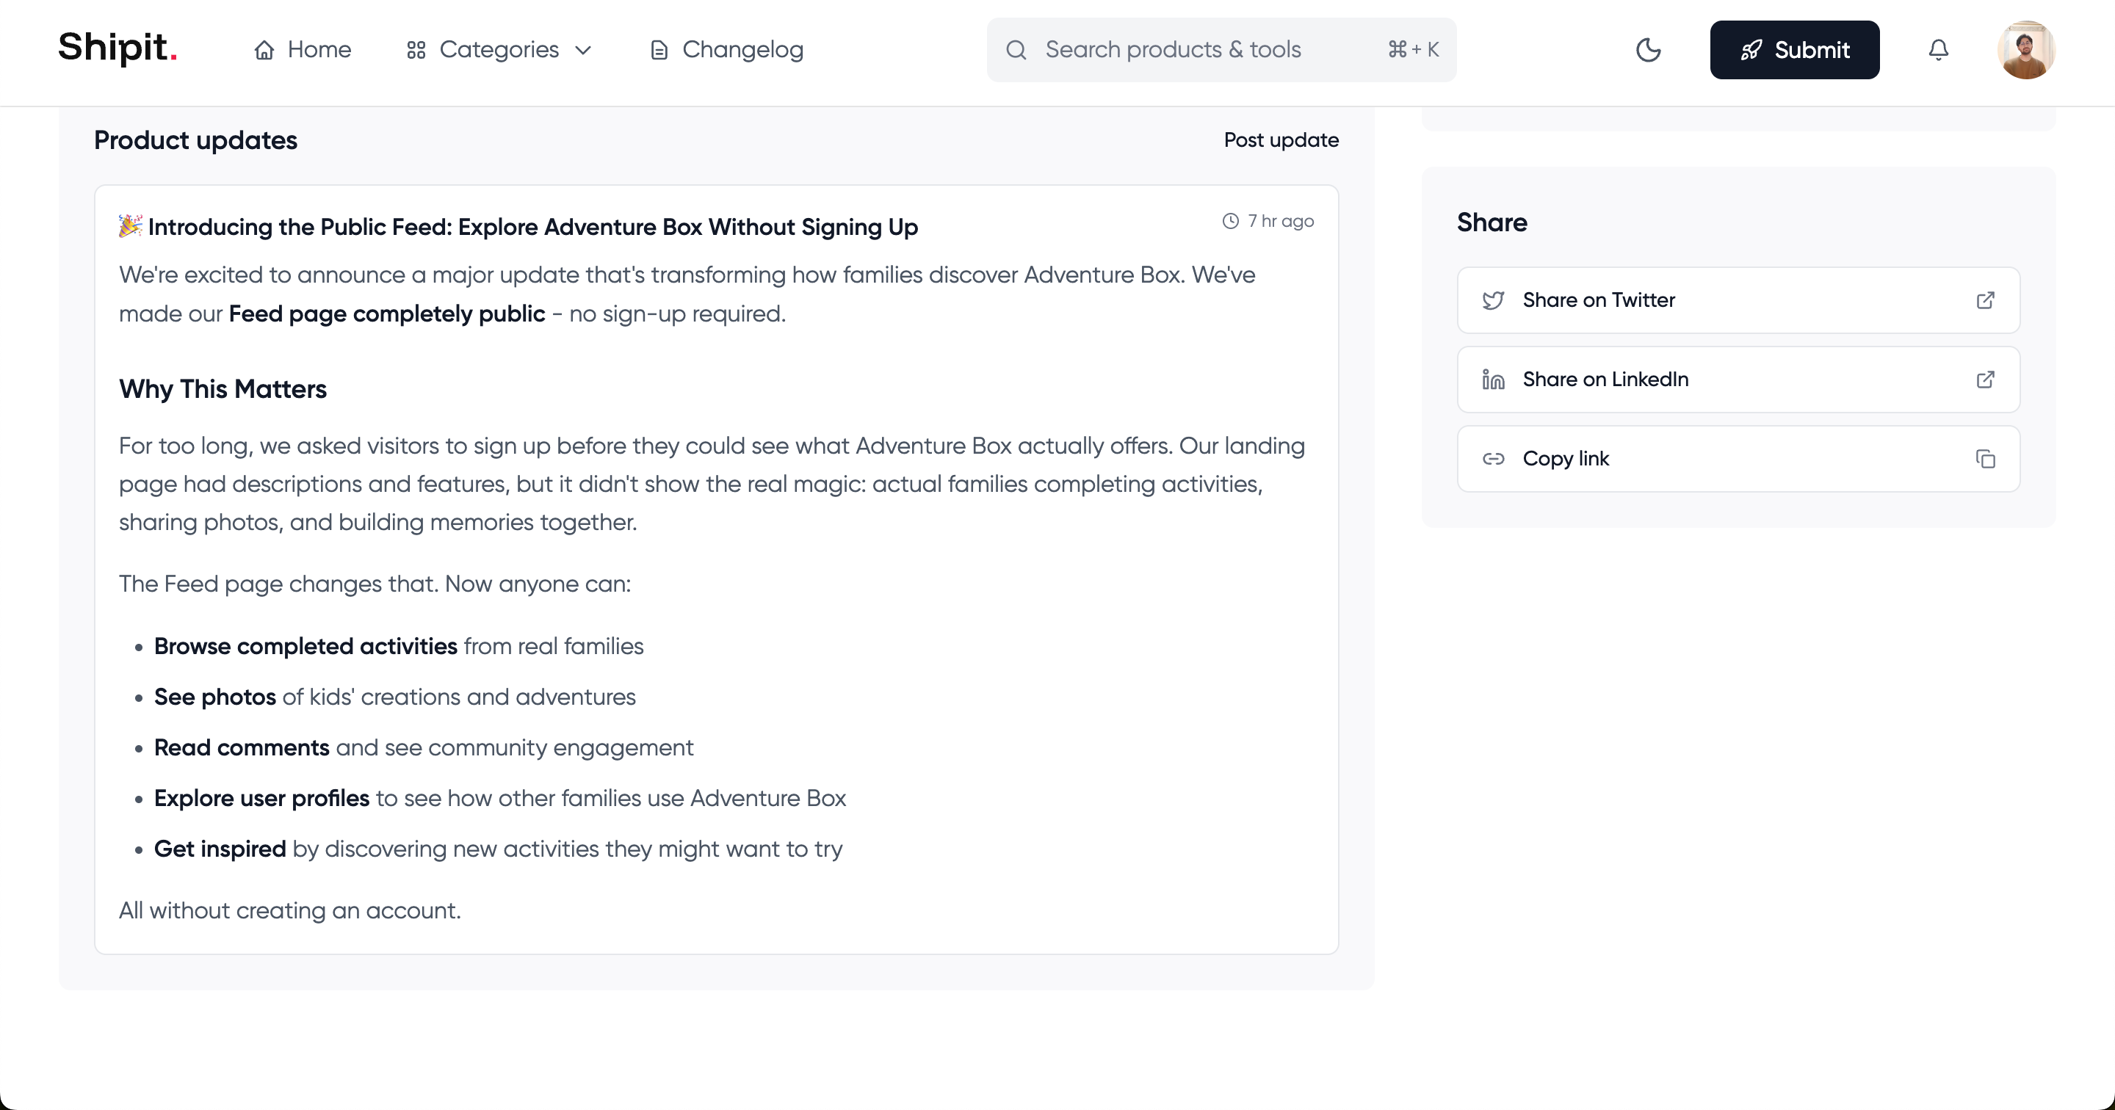Click the chain link icon for Copy link
Image resolution: width=2115 pixels, height=1110 pixels.
(x=1494, y=458)
